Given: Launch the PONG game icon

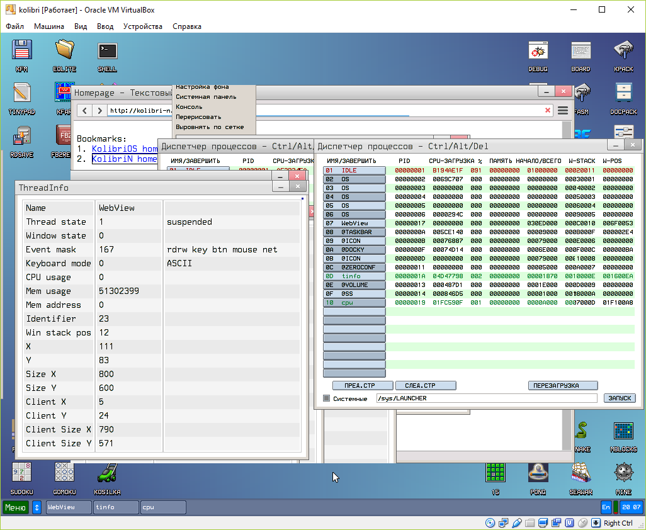Looking at the screenshot, I should pyautogui.click(x=538, y=473).
